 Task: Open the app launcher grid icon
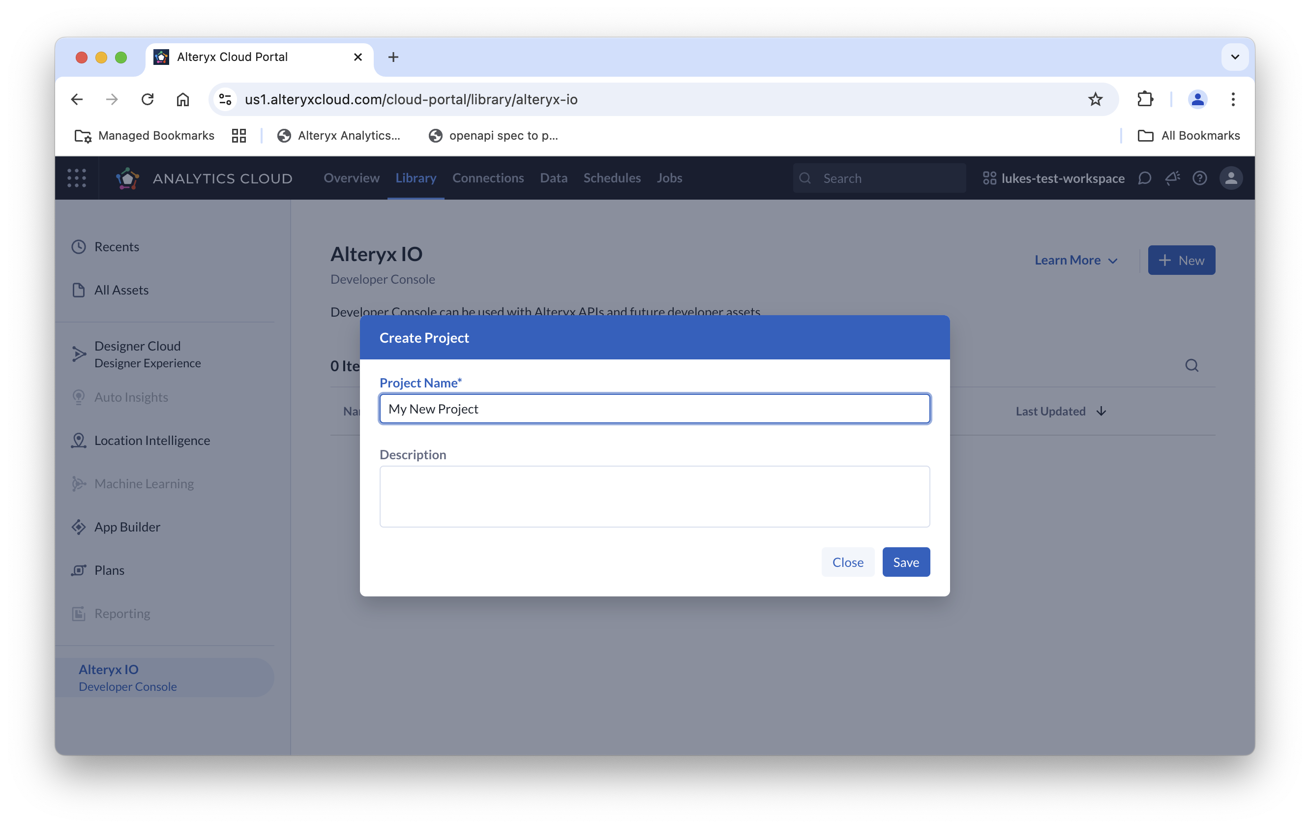pyautogui.click(x=77, y=178)
